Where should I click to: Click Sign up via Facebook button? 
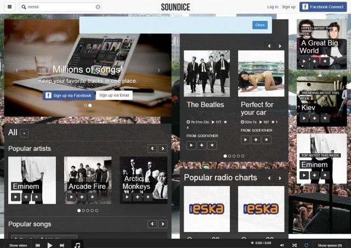(69, 95)
